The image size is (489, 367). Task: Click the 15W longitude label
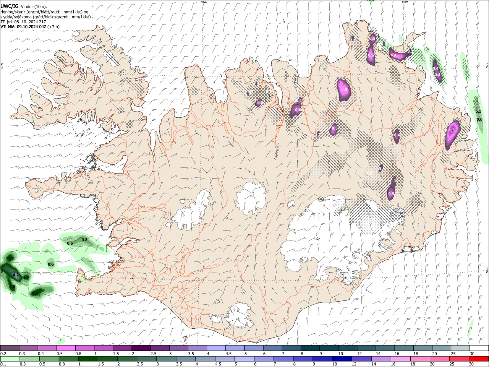click(x=405, y=2)
